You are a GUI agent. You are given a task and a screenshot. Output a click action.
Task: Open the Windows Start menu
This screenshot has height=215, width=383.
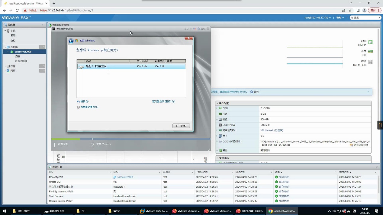point(5,211)
